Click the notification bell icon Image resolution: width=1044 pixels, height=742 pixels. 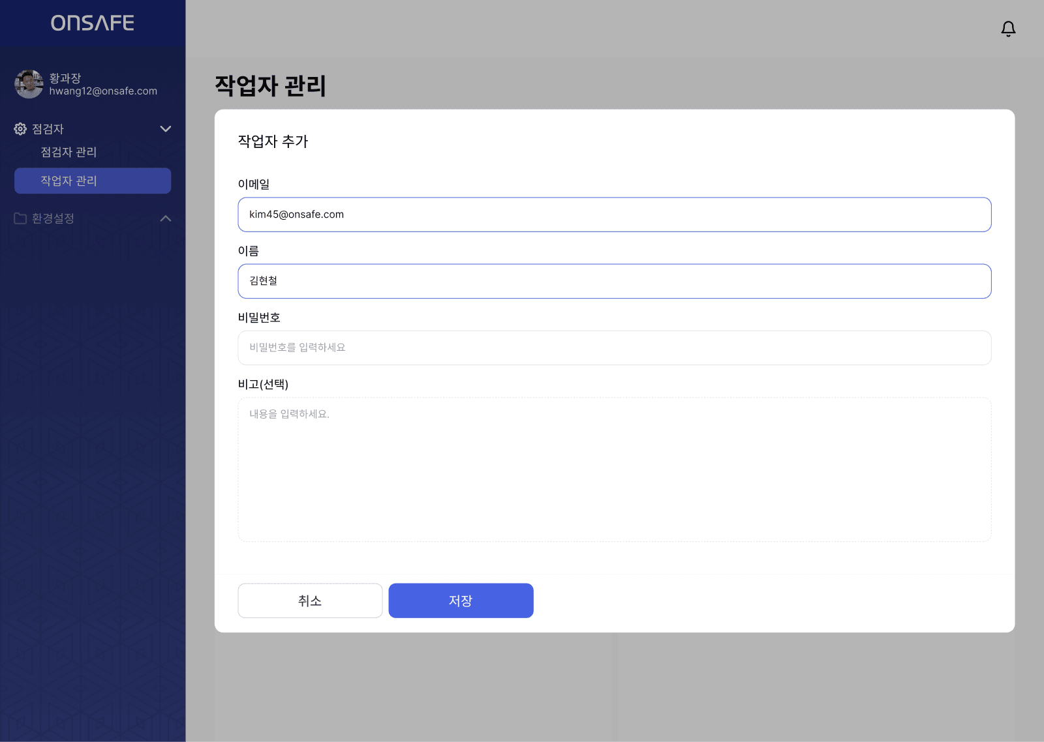1008,29
